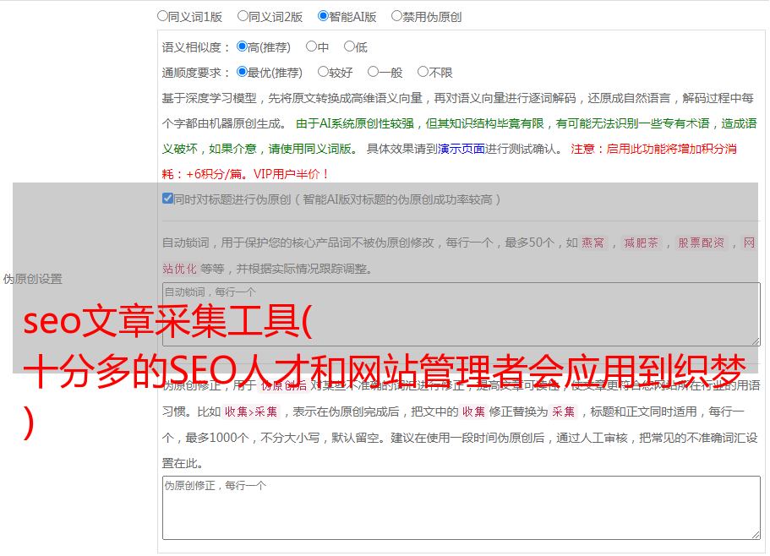Focus the 自动锁词 text area
Image resolution: width=770 pixels, height=556 pixels.
pos(461,314)
